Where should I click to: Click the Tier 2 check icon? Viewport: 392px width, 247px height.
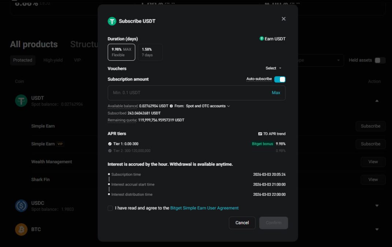coord(110,151)
